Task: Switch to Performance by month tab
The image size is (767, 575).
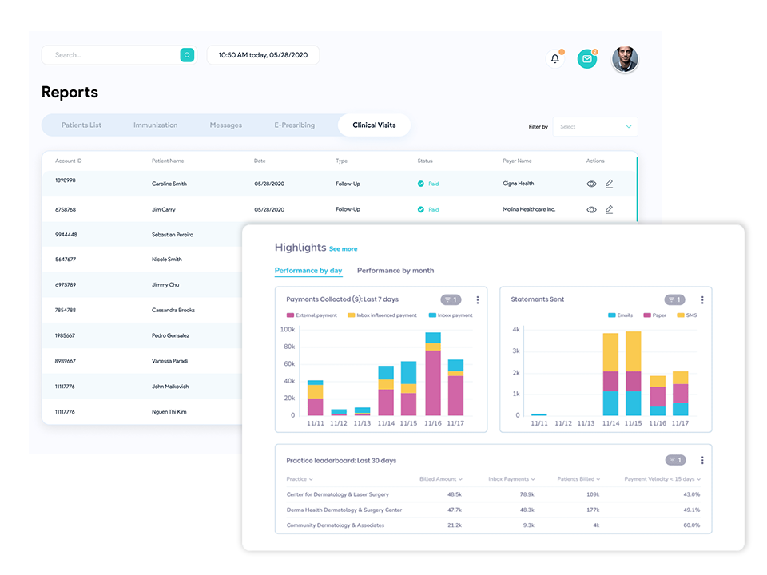Action: pyautogui.click(x=395, y=271)
